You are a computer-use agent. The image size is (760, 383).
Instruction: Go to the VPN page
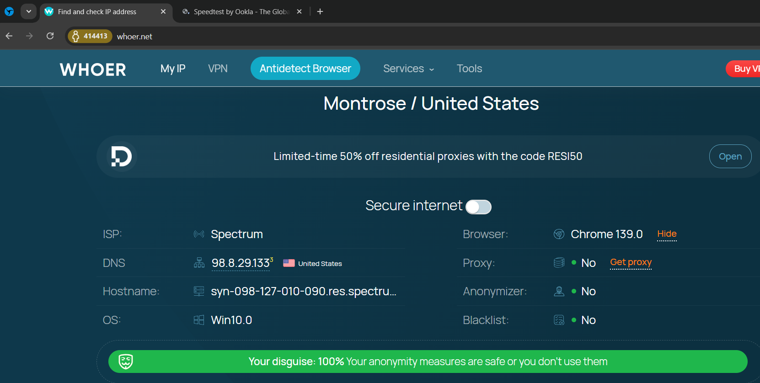(x=218, y=69)
